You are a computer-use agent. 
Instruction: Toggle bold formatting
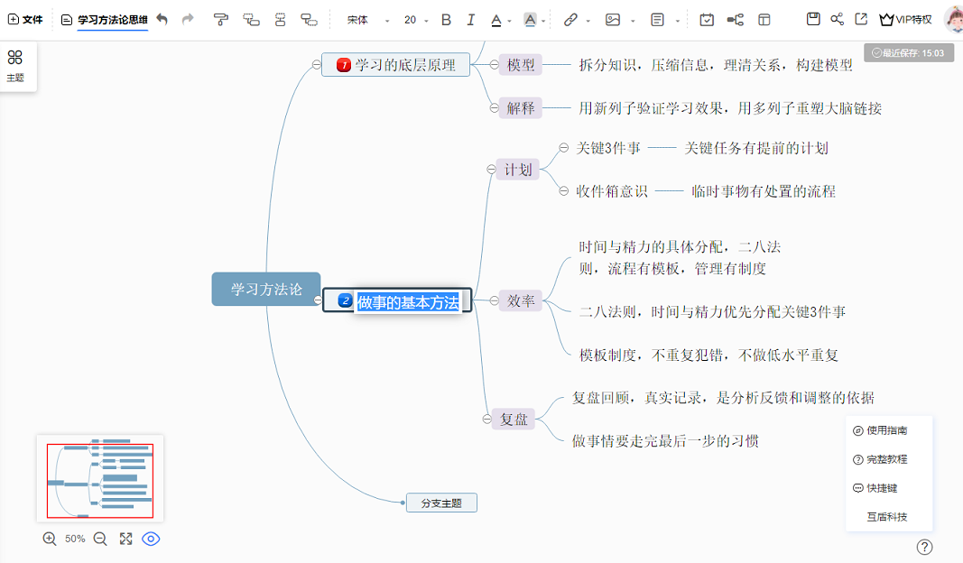(446, 19)
